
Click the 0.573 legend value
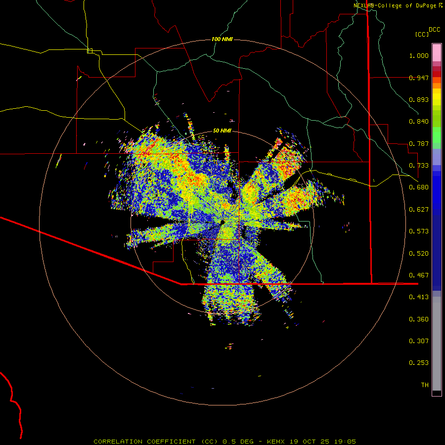point(419,231)
